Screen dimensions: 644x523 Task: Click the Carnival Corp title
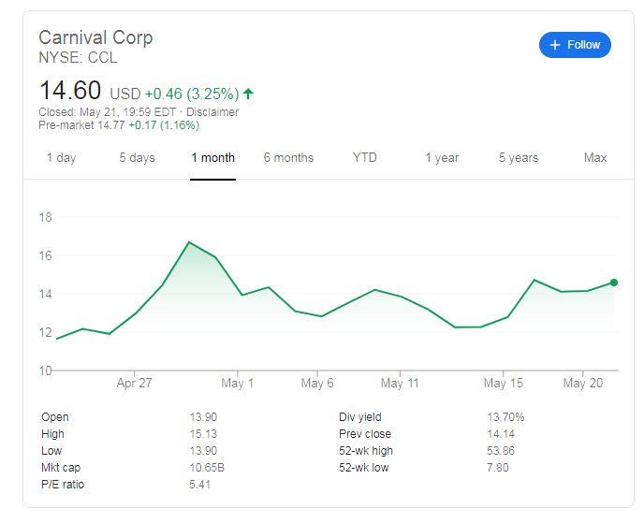[x=95, y=37]
